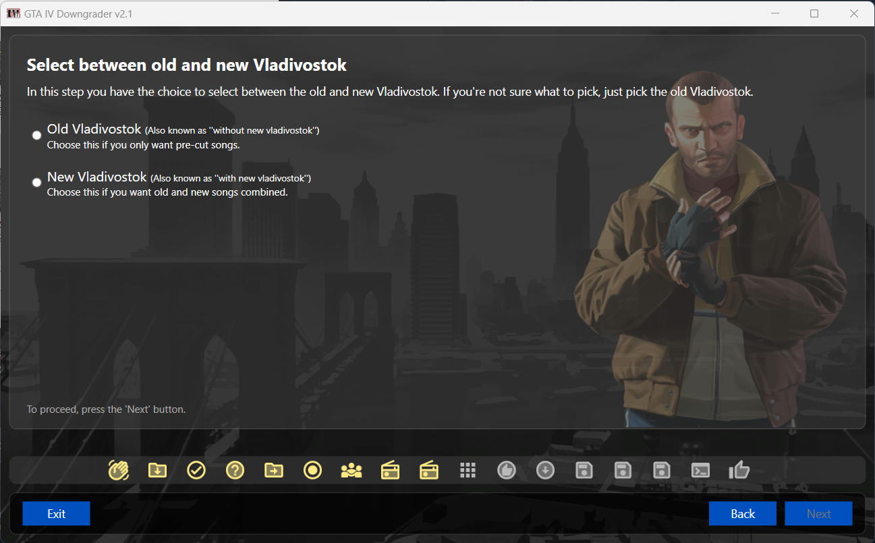Click the folder with right arrow step icon
The height and width of the screenshot is (543, 875).
[x=274, y=470]
